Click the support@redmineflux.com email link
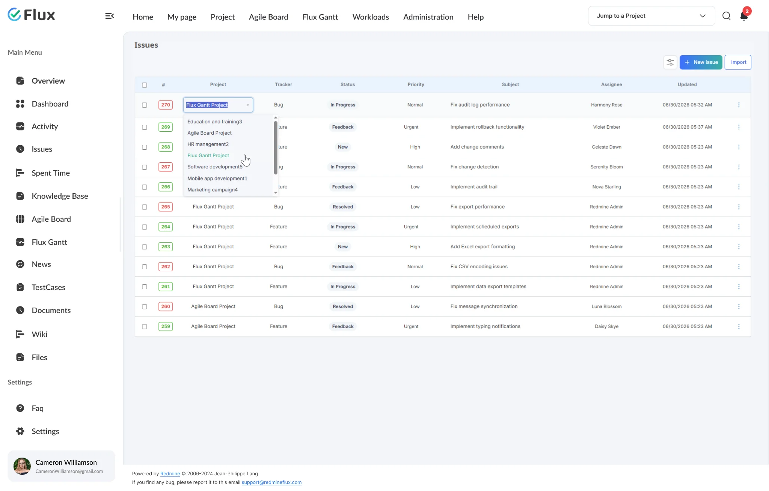 [271, 482]
